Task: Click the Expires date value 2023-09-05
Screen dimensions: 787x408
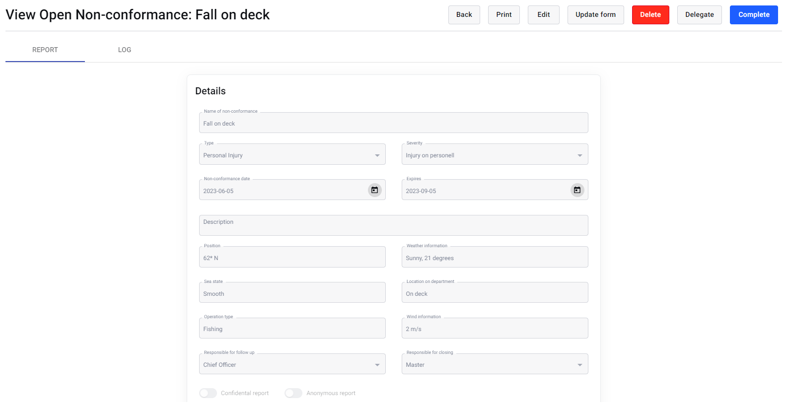Action: tap(421, 191)
